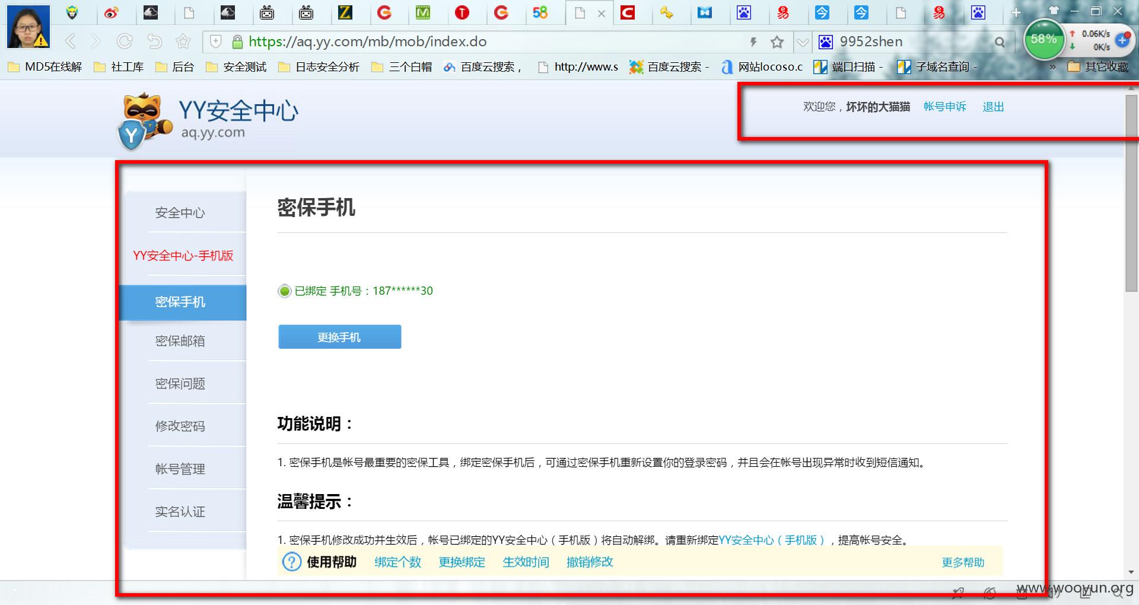
Task: Click the user avatar photo in browser corner
Action: (28, 27)
